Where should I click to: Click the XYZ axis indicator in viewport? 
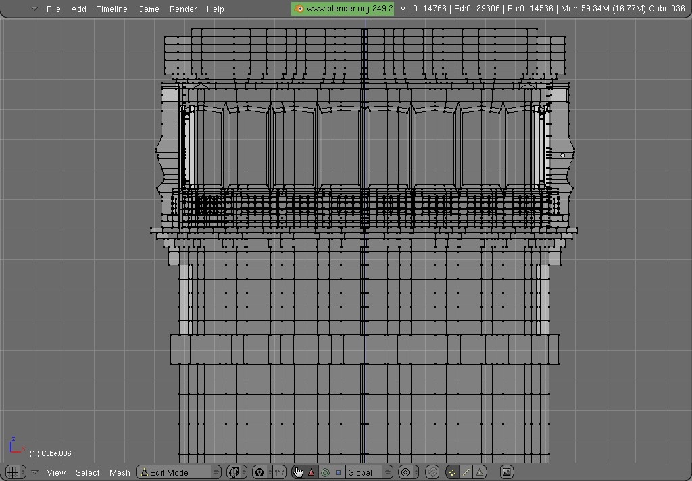click(x=17, y=445)
